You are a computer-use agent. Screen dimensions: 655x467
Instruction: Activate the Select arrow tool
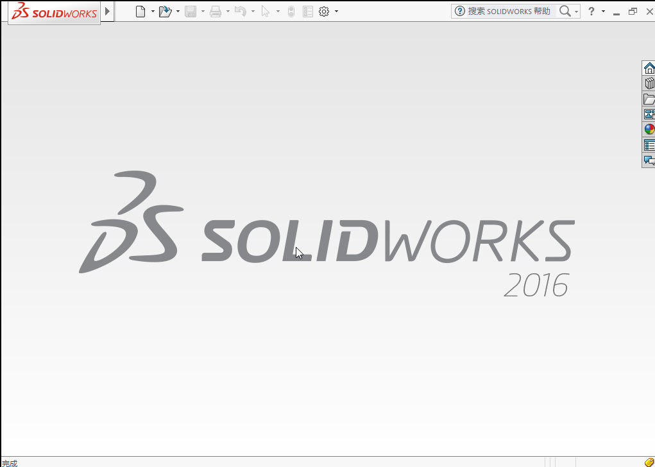pos(266,11)
